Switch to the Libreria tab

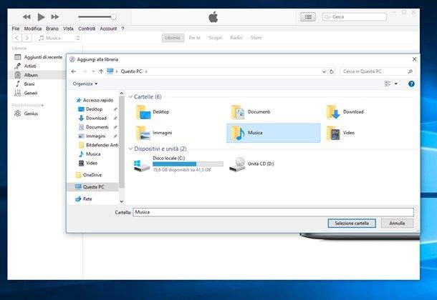tap(173, 38)
